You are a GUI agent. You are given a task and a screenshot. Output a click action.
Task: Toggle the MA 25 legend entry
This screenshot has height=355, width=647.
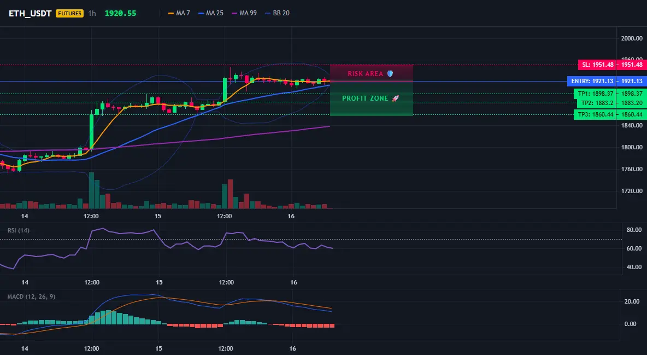[x=211, y=13]
